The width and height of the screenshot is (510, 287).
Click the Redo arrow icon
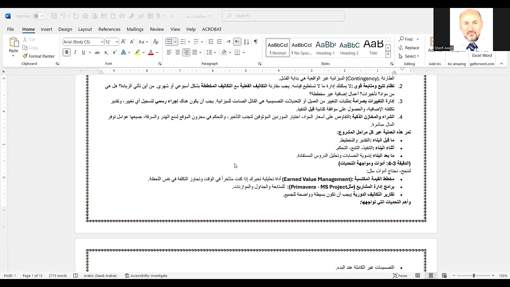pos(75,16)
